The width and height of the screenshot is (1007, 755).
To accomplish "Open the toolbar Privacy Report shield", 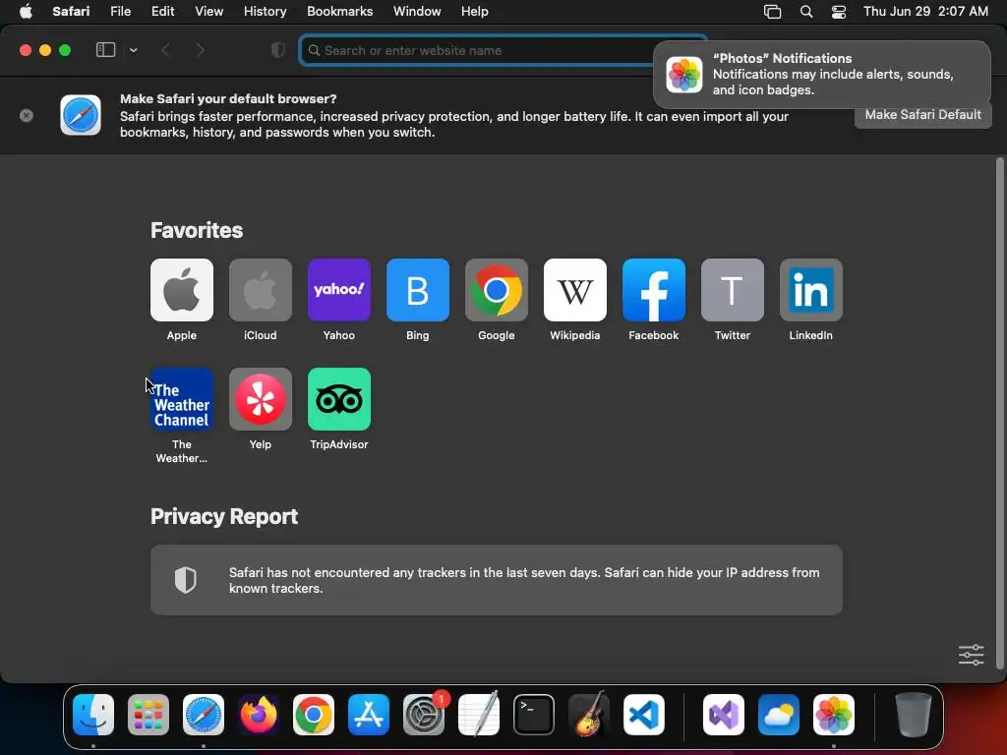I will point(278,50).
